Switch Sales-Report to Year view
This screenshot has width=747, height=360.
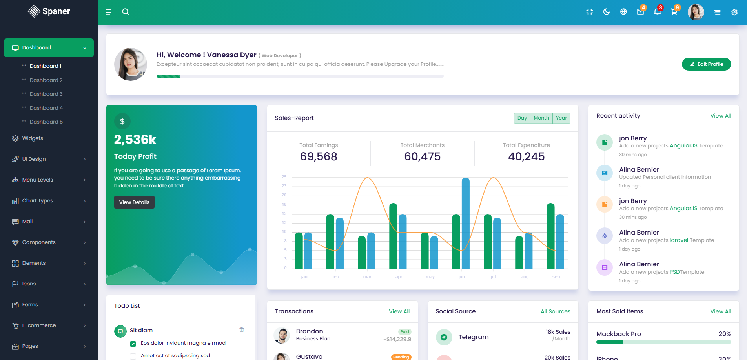561,118
